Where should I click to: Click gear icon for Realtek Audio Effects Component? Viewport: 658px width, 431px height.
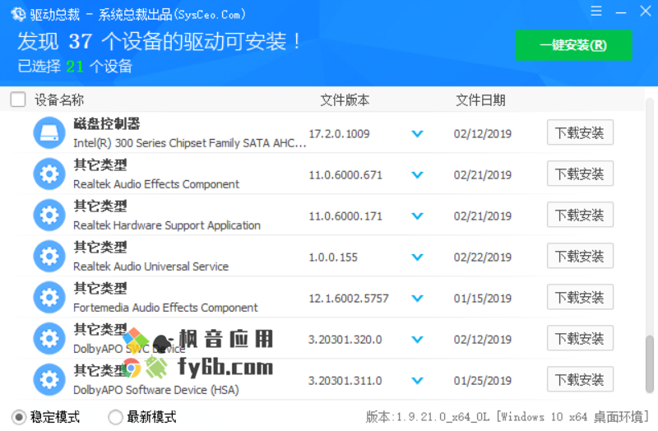[x=49, y=174]
